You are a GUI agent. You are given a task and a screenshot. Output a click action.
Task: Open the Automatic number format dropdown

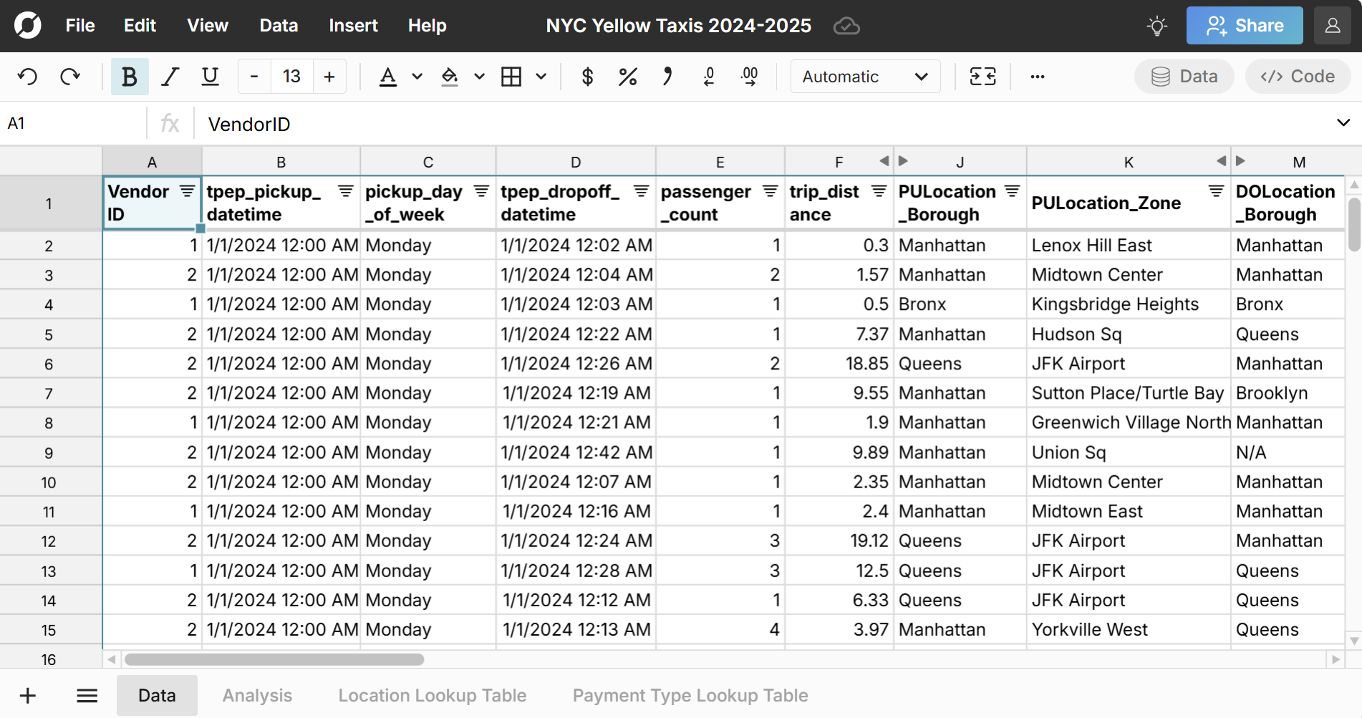864,77
